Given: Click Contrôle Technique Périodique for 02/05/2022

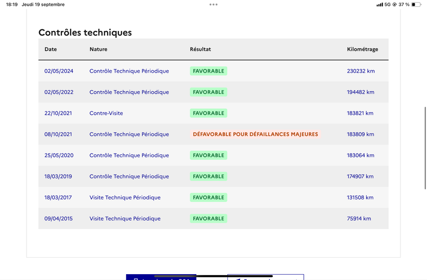Looking at the screenshot, I should click(129, 92).
